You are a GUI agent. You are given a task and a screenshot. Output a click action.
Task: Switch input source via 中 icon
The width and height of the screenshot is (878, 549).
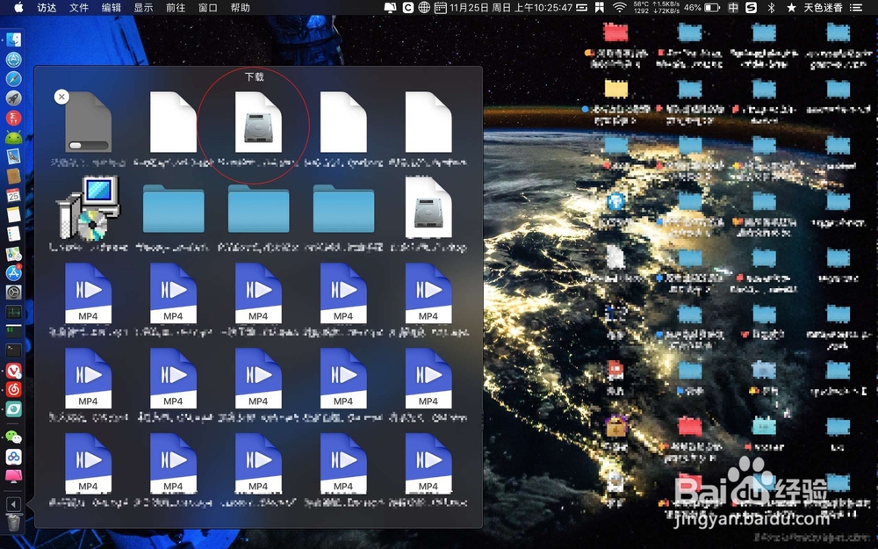click(733, 7)
